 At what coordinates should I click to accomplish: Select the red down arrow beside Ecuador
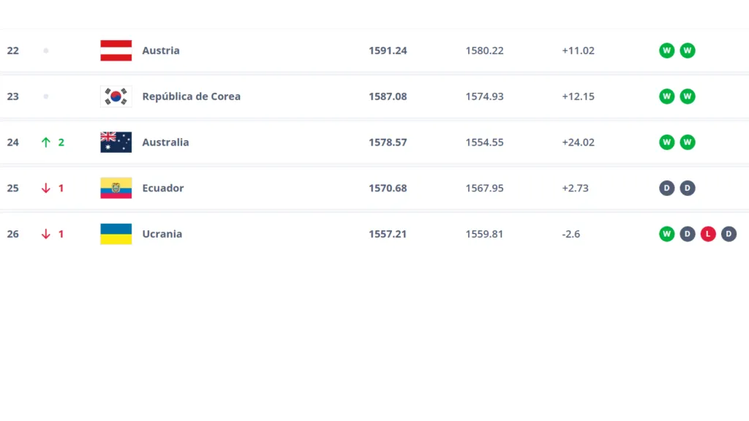tap(47, 188)
